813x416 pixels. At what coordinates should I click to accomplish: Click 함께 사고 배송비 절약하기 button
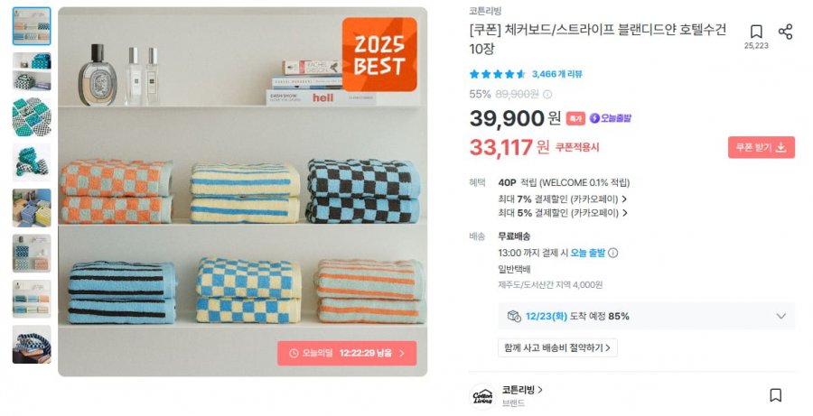557,347
